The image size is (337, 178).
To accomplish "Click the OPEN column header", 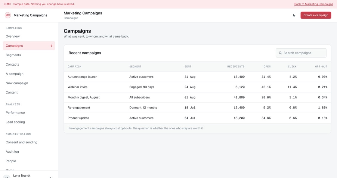I will (x=267, y=67).
